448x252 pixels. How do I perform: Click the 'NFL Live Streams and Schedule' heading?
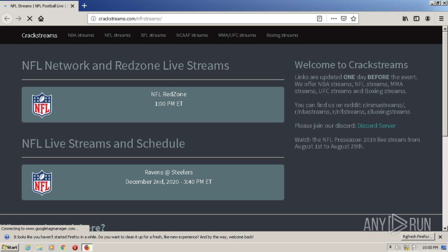pyautogui.click(x=103, y=143)
